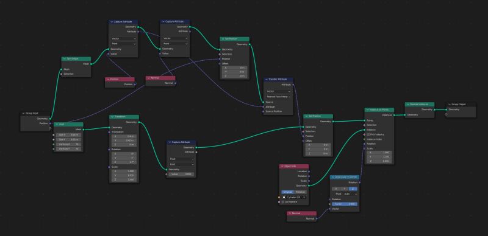Click the Transform Scale Y field

tap(124, 175)
